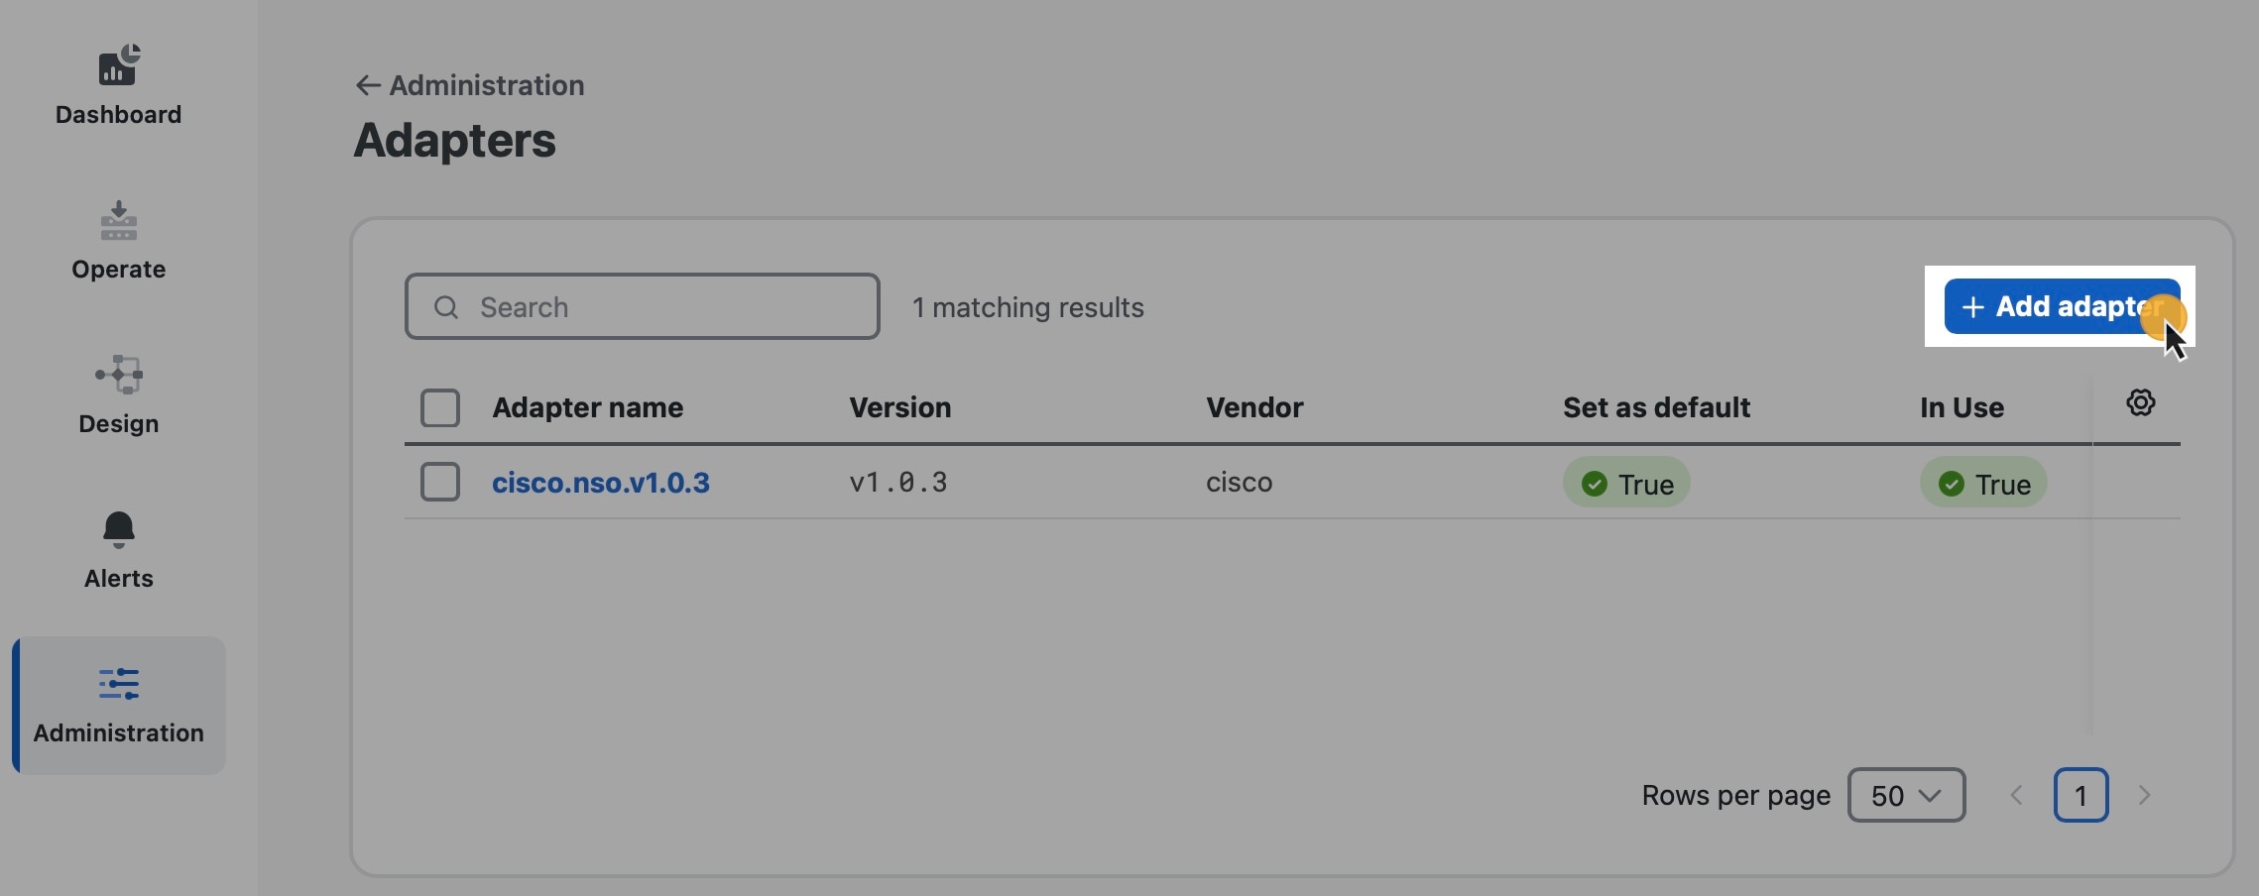The height and width of the screenshot is (896, 2259).
Task: Click the magnifier icon in search
Action: click(446, 307)
